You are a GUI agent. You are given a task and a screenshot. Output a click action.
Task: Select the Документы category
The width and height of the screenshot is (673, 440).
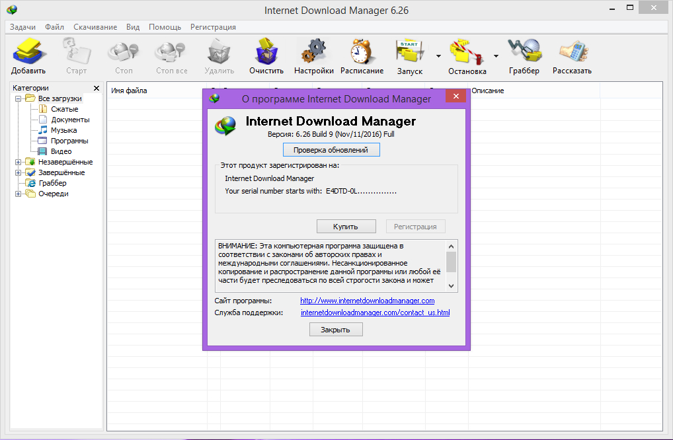click(x=70, y=120)
